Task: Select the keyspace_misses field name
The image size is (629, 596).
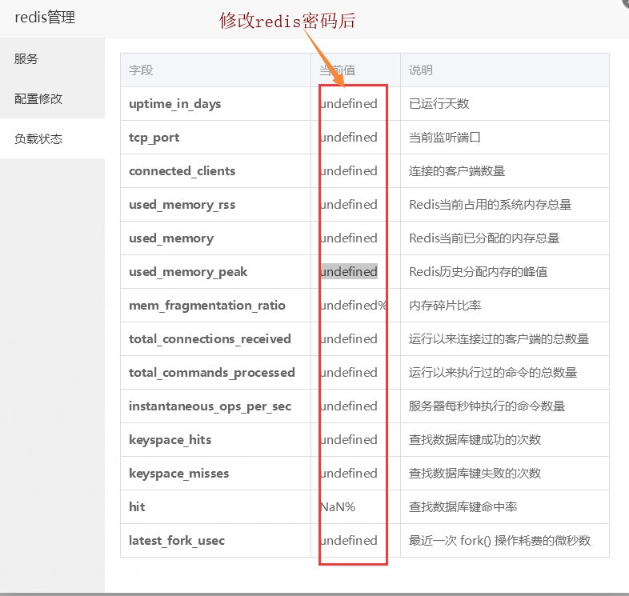Action: [x=179, y=474]
